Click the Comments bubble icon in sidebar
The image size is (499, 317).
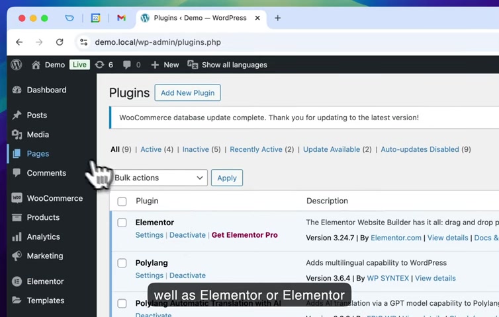coord(17,173)
